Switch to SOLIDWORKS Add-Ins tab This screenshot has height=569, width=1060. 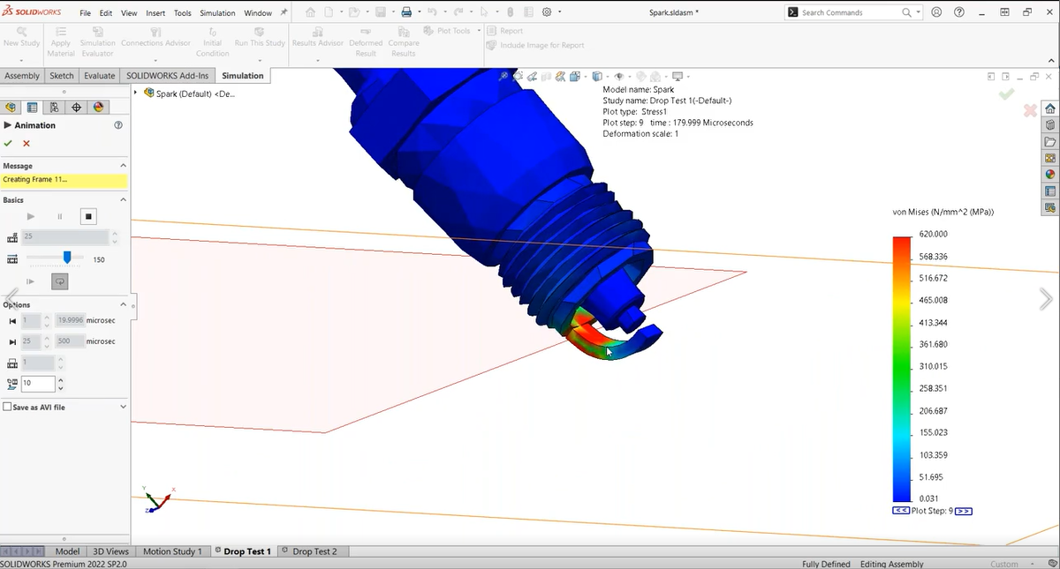[x=167, y=76]
